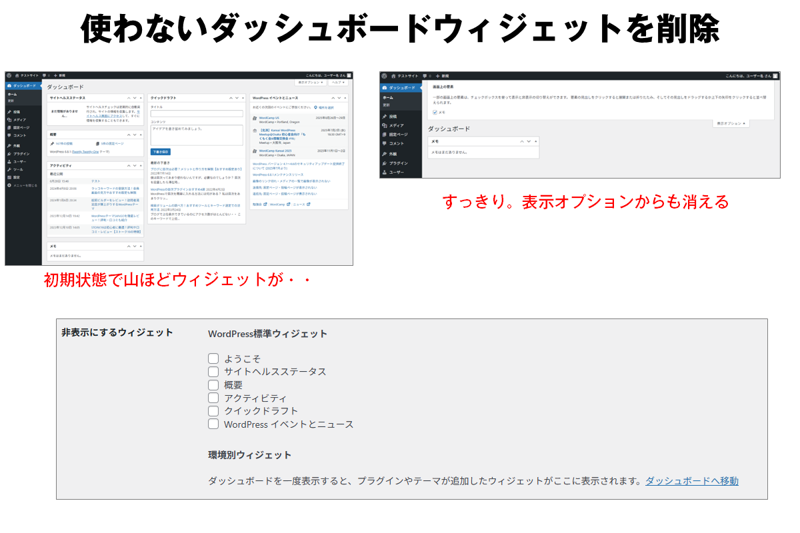Open WordCamp US event link
Image resolution: width=800 pixels, height=533 pixels.
(269, 117)
